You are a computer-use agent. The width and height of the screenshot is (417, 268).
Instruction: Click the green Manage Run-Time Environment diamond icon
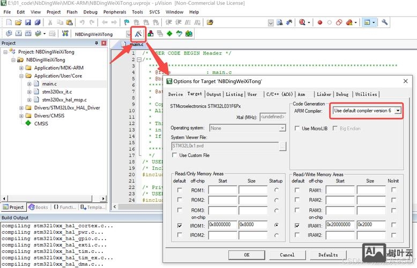[169, 34]
